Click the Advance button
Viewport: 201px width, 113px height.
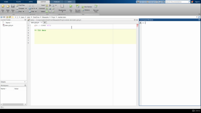pyautogui.click(x=86, y=10)
